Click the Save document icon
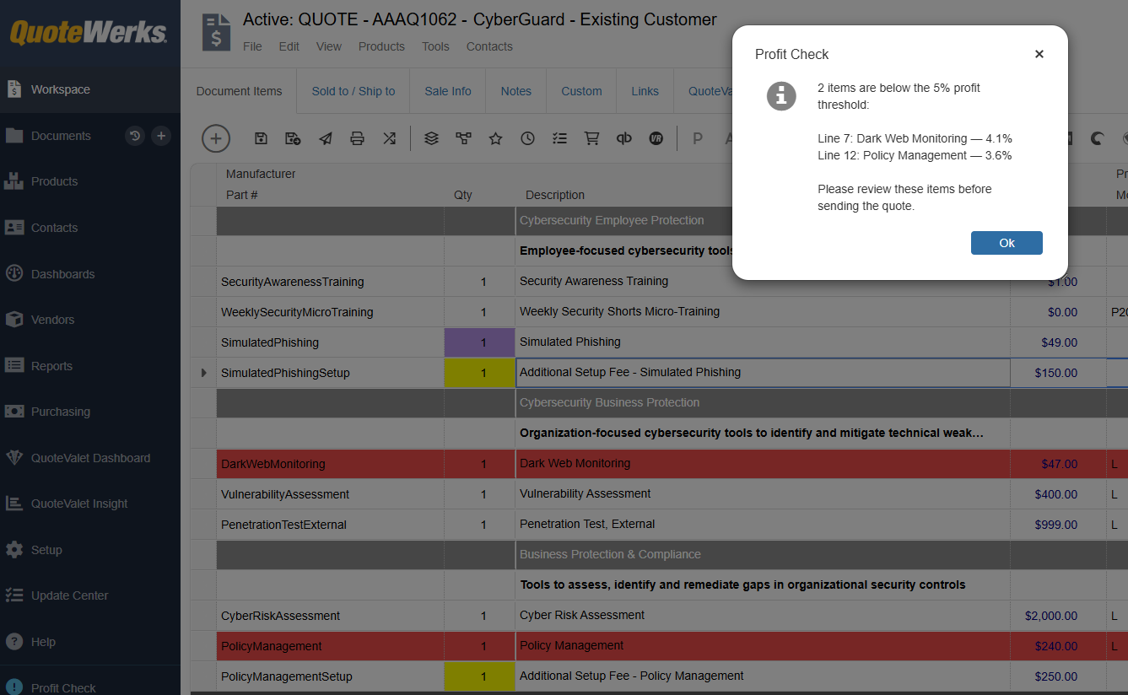 261,138
